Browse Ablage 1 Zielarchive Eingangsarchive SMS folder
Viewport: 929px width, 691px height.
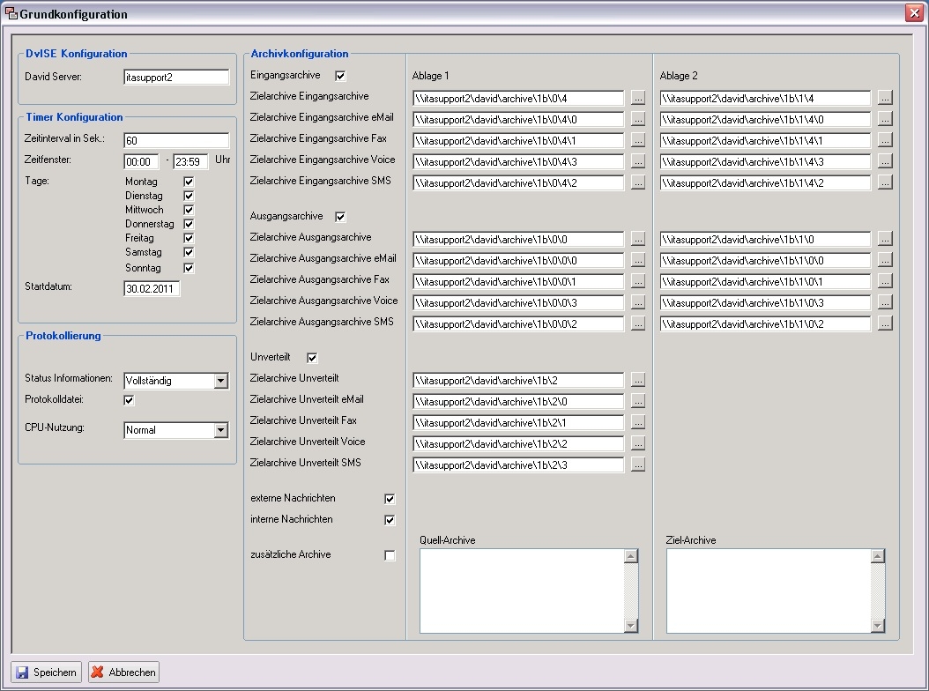pyautogui.click(x=637, y=183)
